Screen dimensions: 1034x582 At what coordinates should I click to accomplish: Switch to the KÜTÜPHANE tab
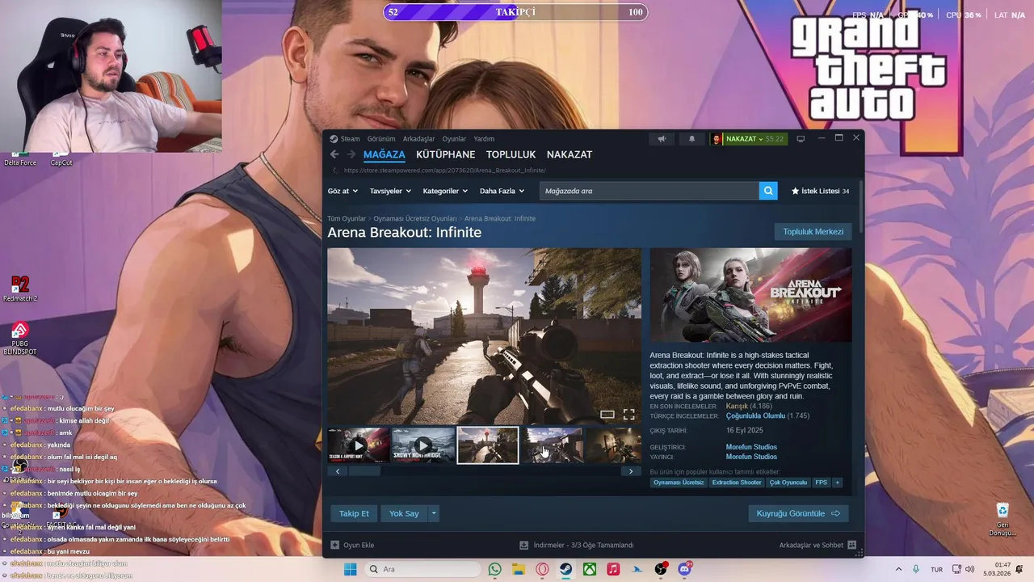point(445,154)
